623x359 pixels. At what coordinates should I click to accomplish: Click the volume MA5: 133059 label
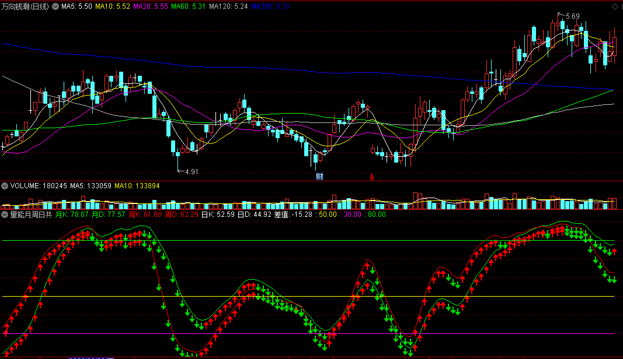(x=91, y=186)
